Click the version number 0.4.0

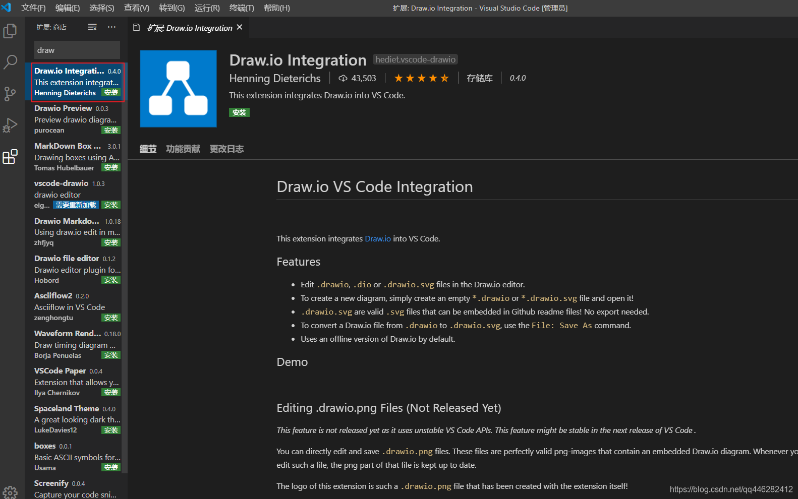point(518,78)
